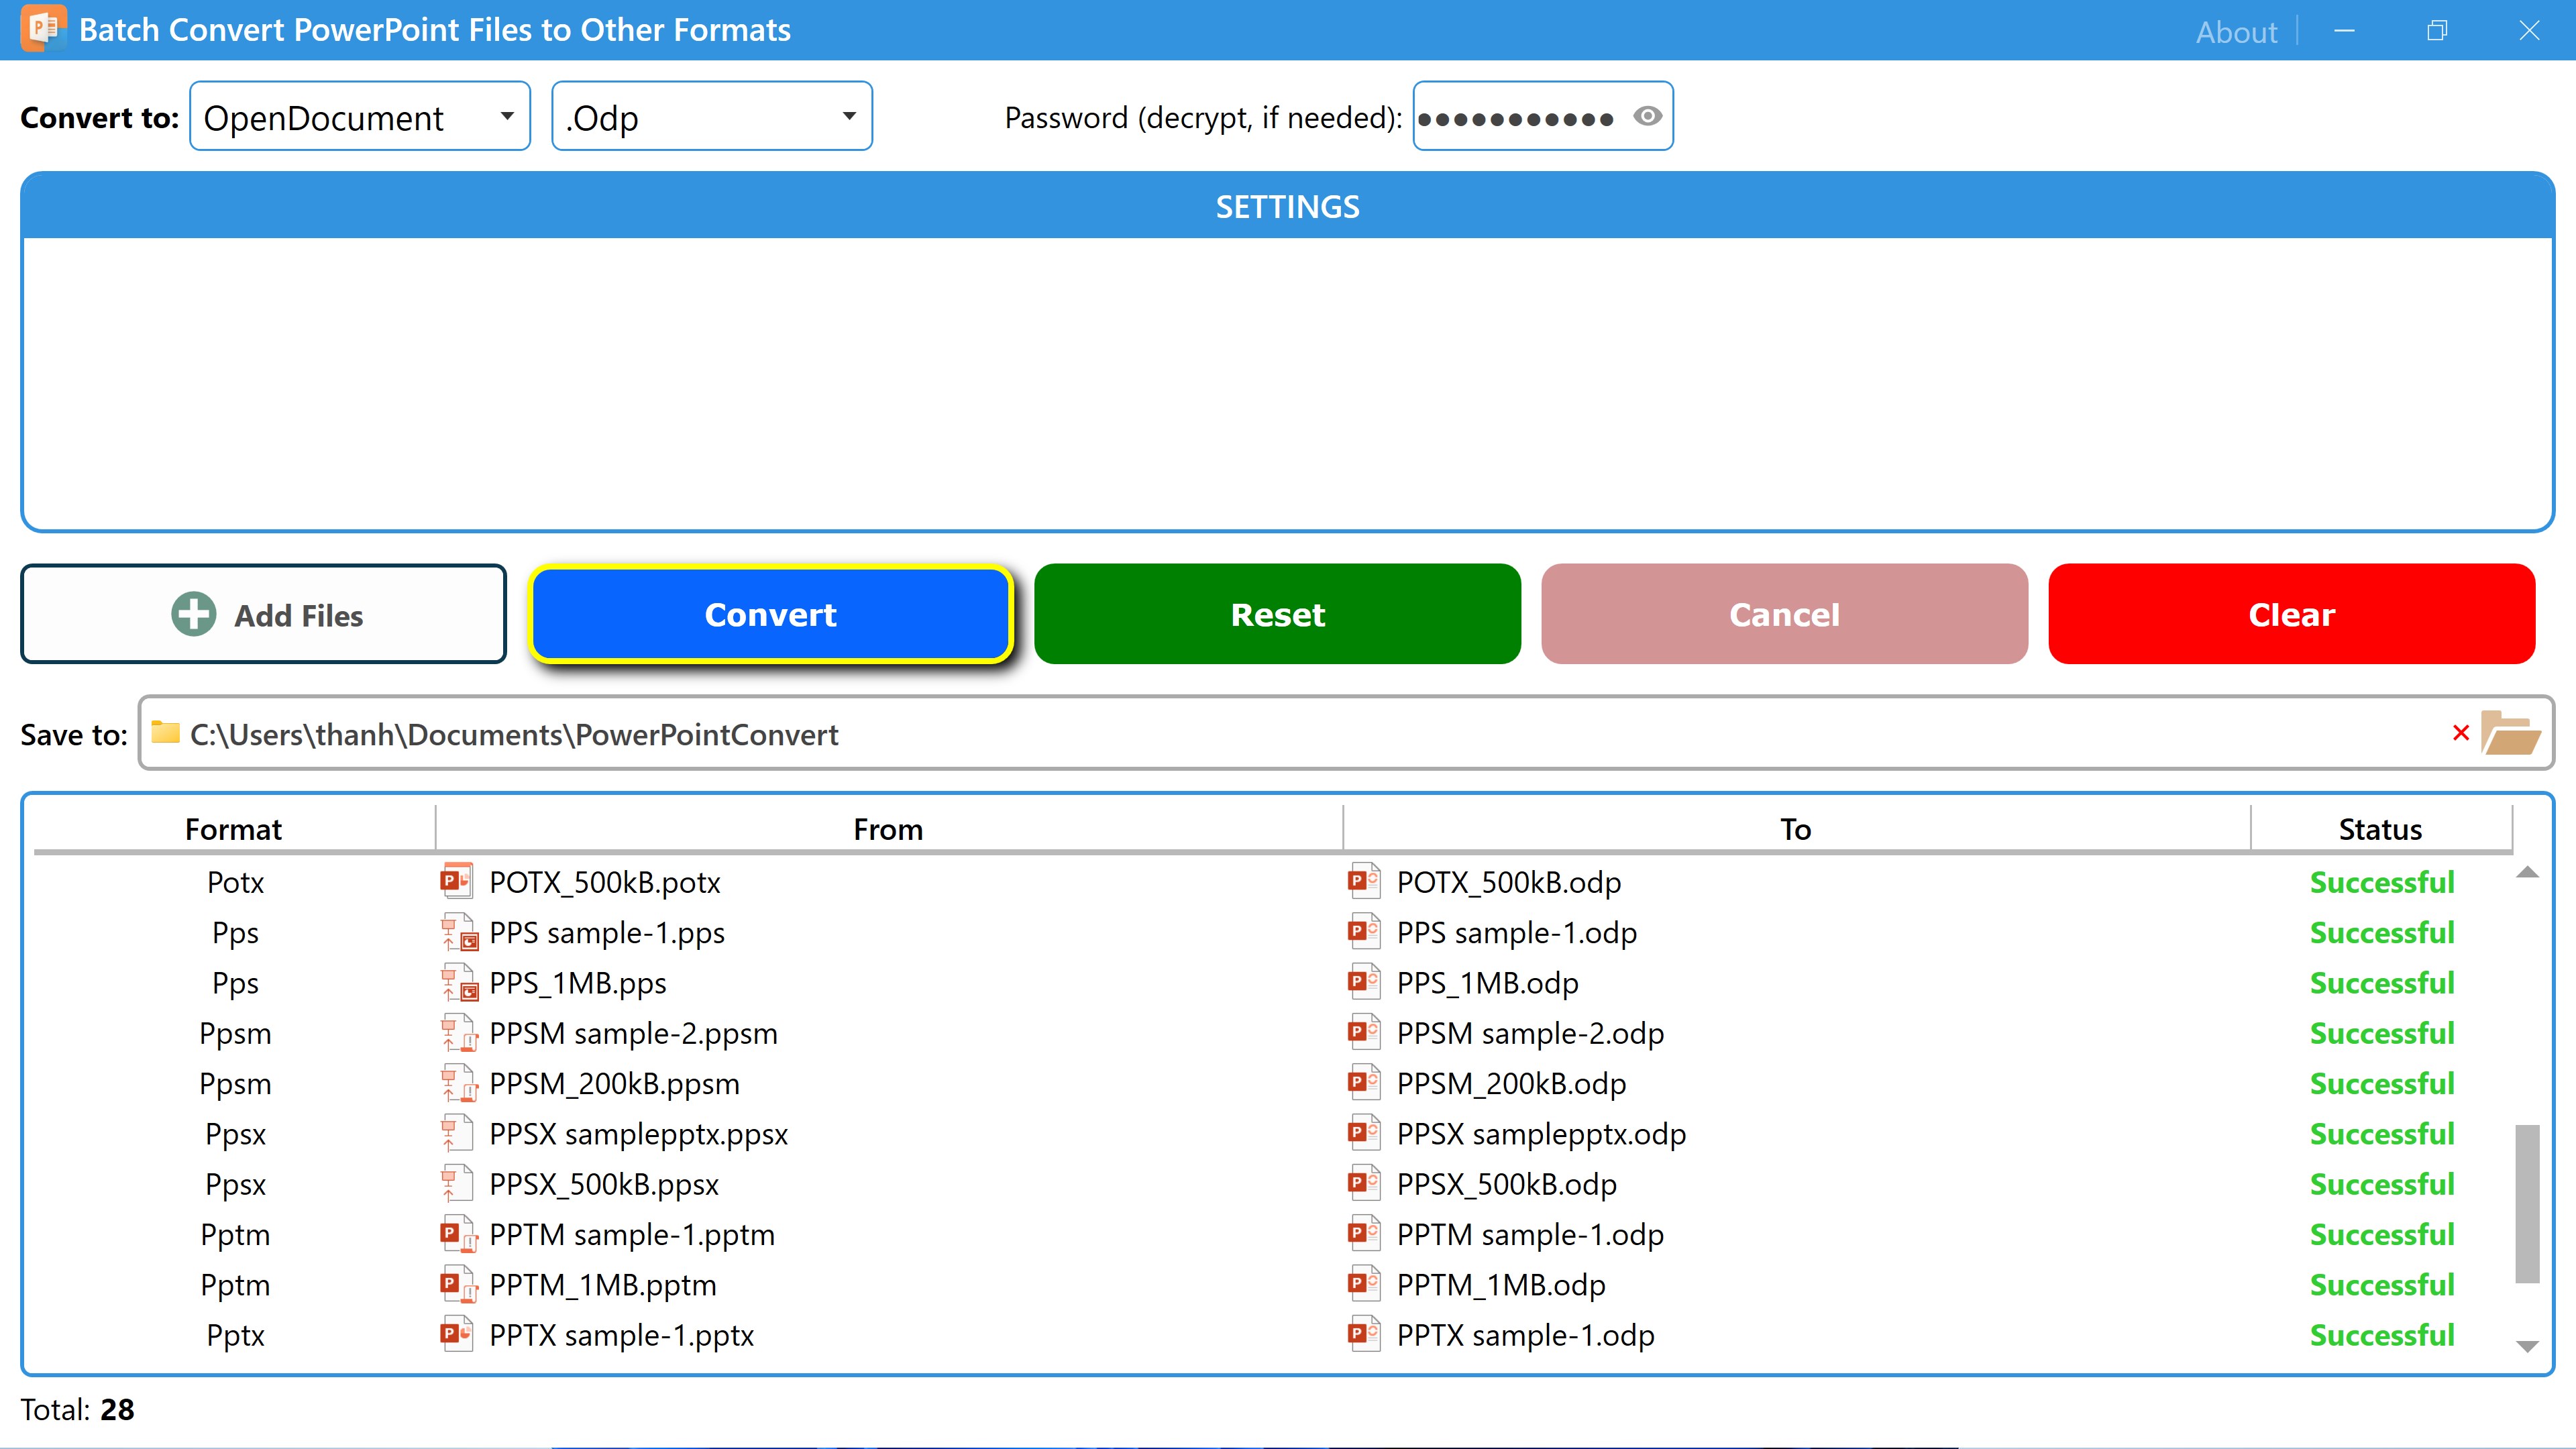The width and height of the screenshot is (2576, 1449).
Task: Click the plus icon on Add Files
Action: 194,614
